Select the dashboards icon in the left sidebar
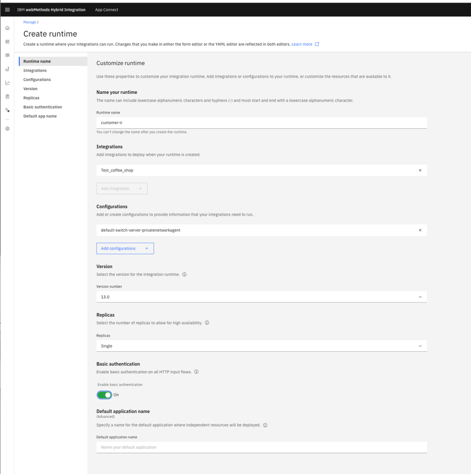Screen dimensions: 471x474 pos(7,41)
